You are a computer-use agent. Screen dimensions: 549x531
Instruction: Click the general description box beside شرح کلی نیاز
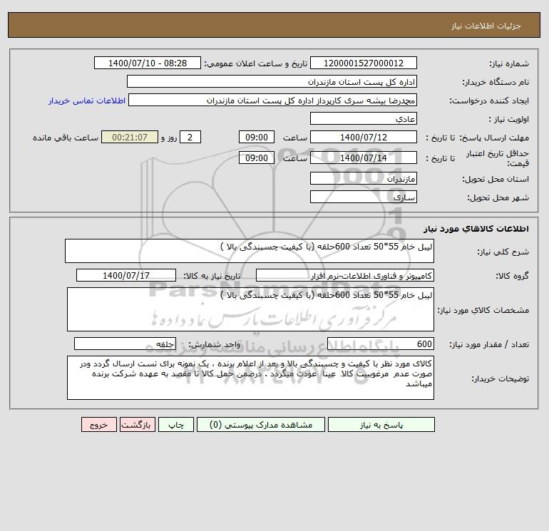coord(250,251)
